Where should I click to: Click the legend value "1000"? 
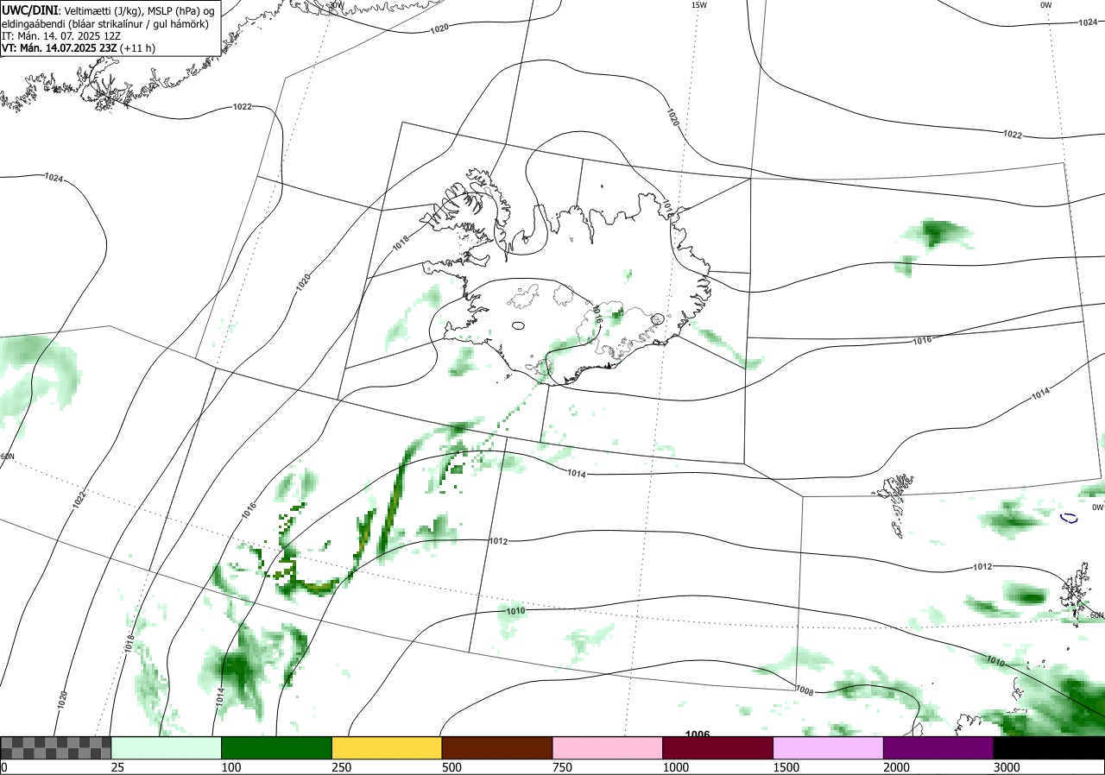tap(675, 767)
